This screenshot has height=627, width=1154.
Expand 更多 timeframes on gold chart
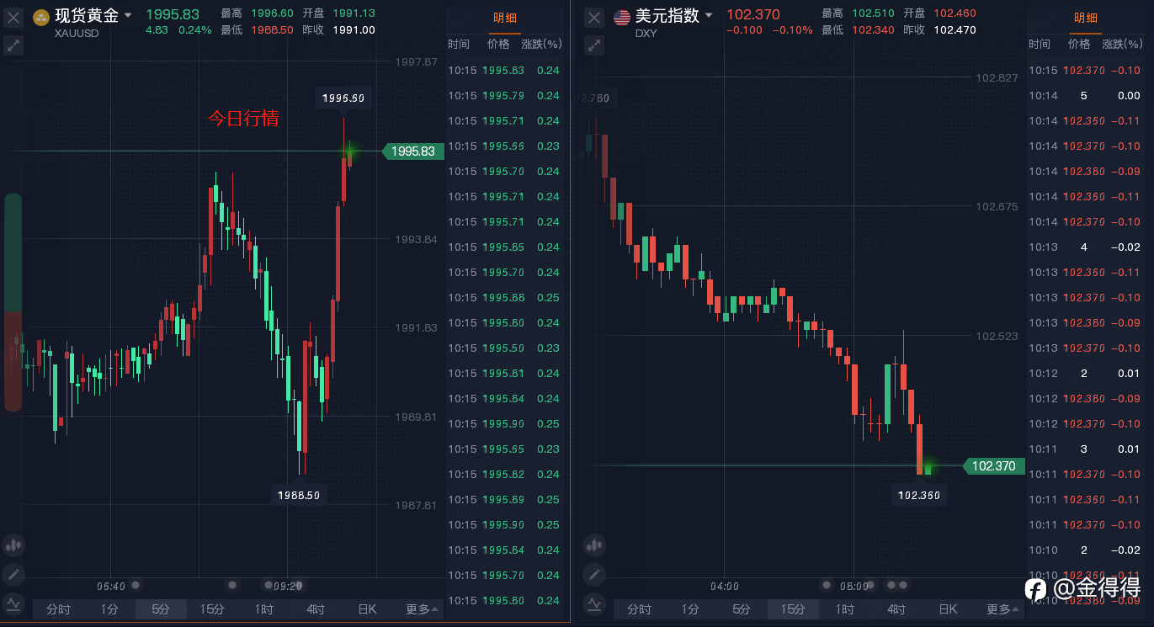tap(421, 609)
